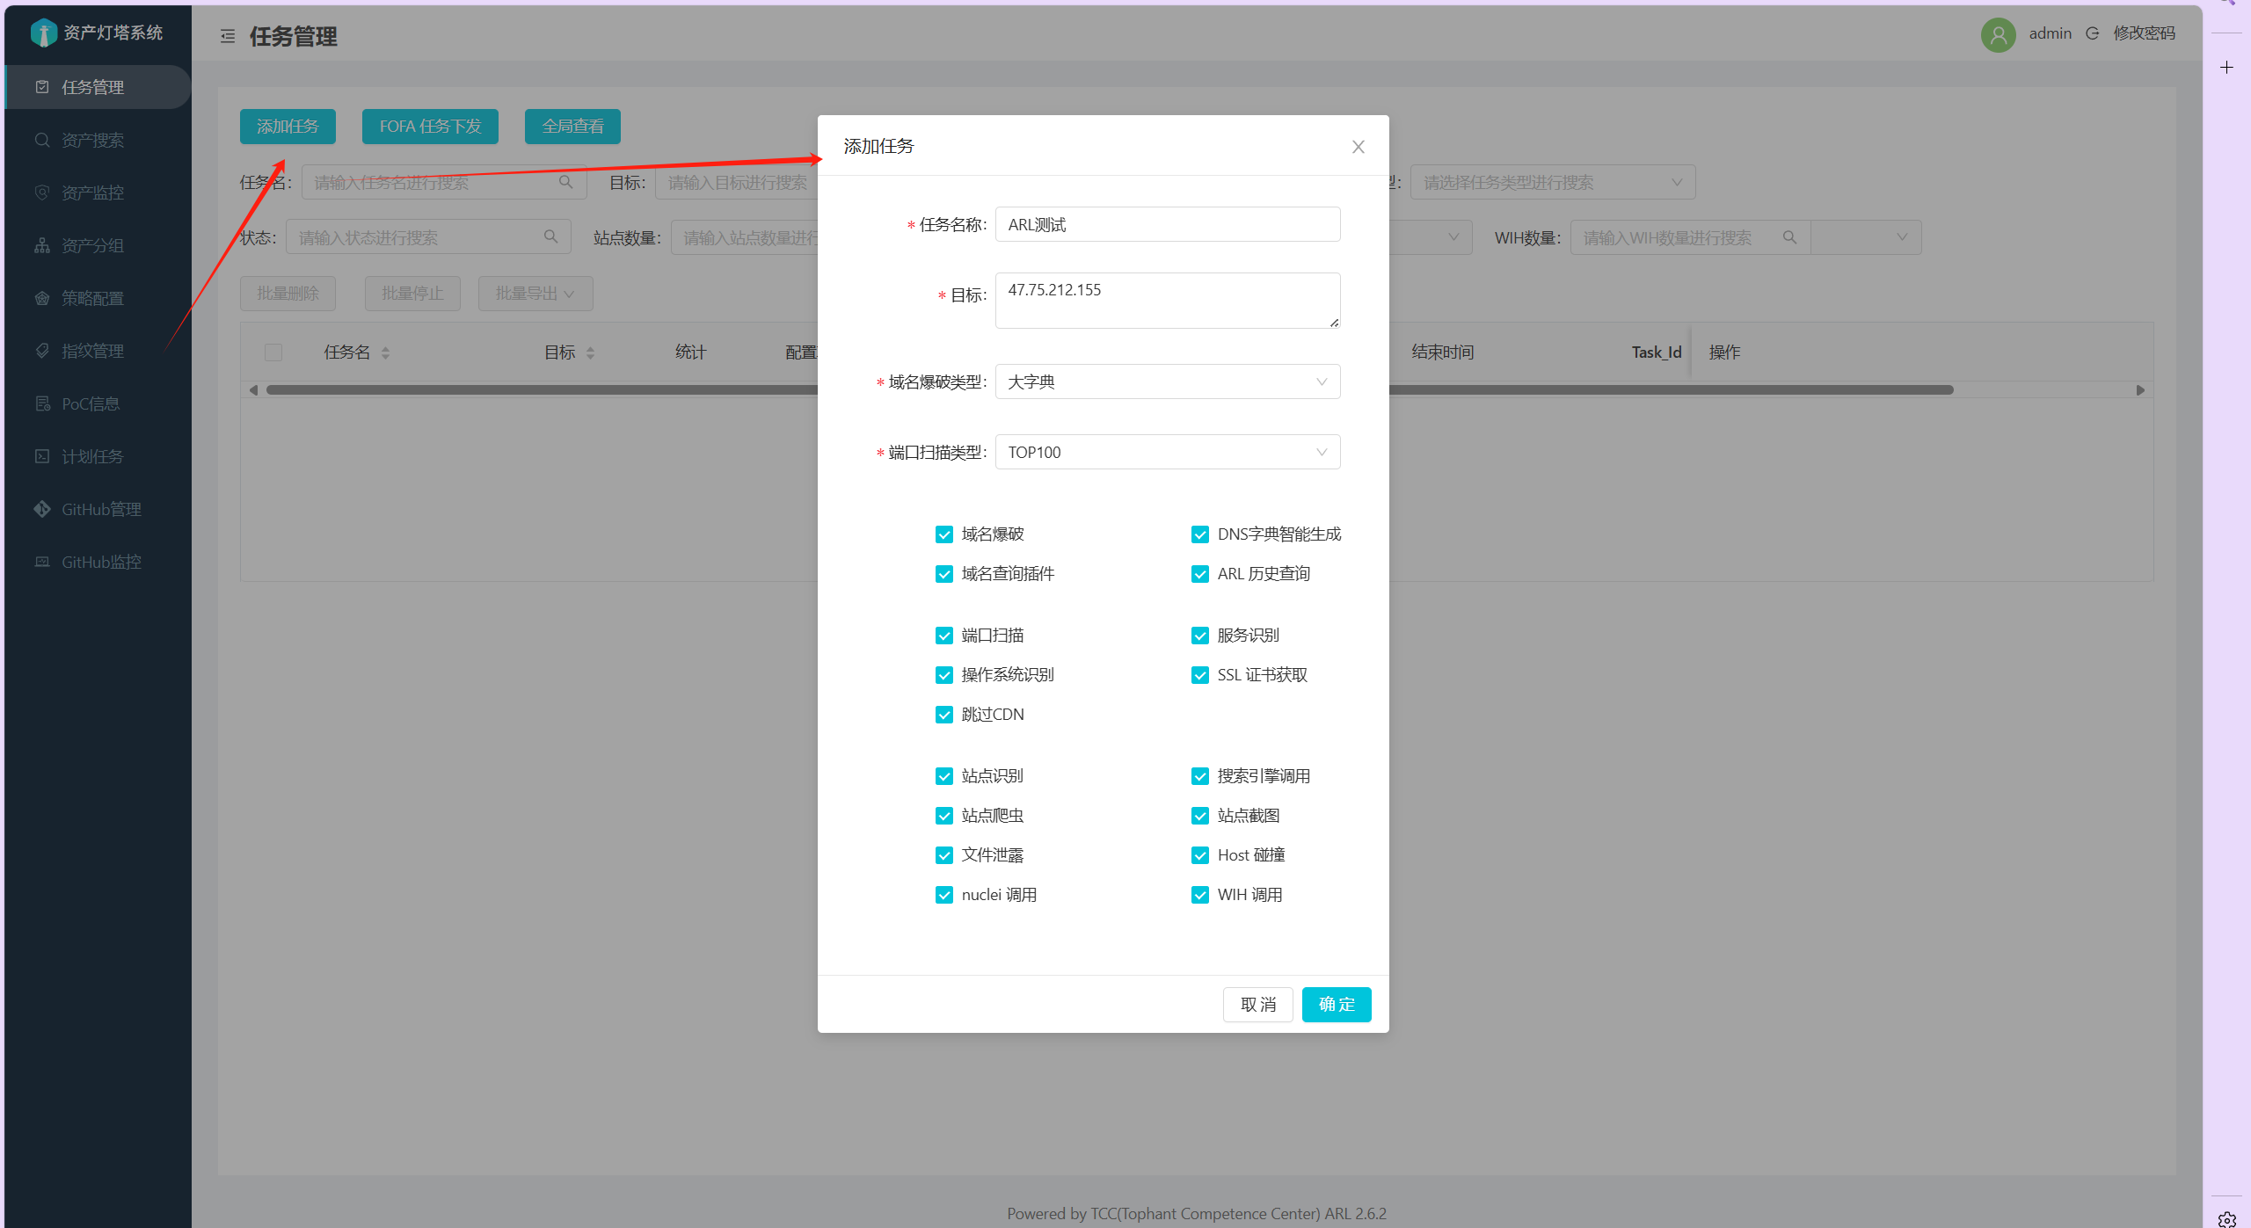This screenshot has height=1228, width=2251.
Task: Expand the 端口扫描类型 dropdown showing TOP100
Action: tap(1167, 452)
